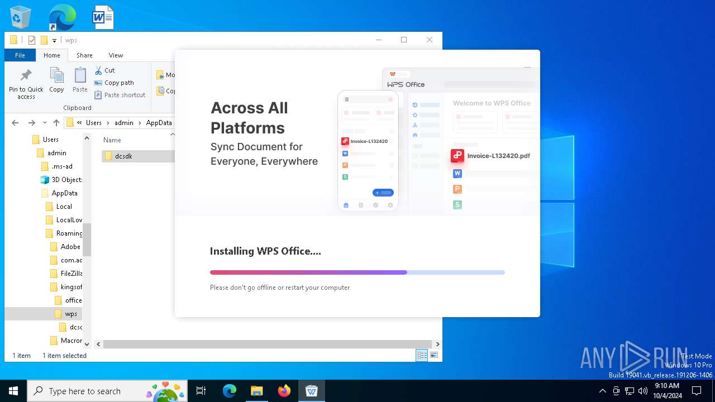Viewport: 715px width, 402px height.
Task: Launch Edge from the taskbar
Action: pos(230,391)
